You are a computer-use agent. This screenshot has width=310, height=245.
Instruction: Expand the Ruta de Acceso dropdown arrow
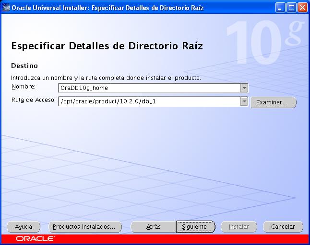click(x=244, y=101)
